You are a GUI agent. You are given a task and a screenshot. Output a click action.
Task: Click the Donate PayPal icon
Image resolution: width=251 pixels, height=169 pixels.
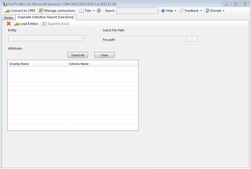[208, 11]
